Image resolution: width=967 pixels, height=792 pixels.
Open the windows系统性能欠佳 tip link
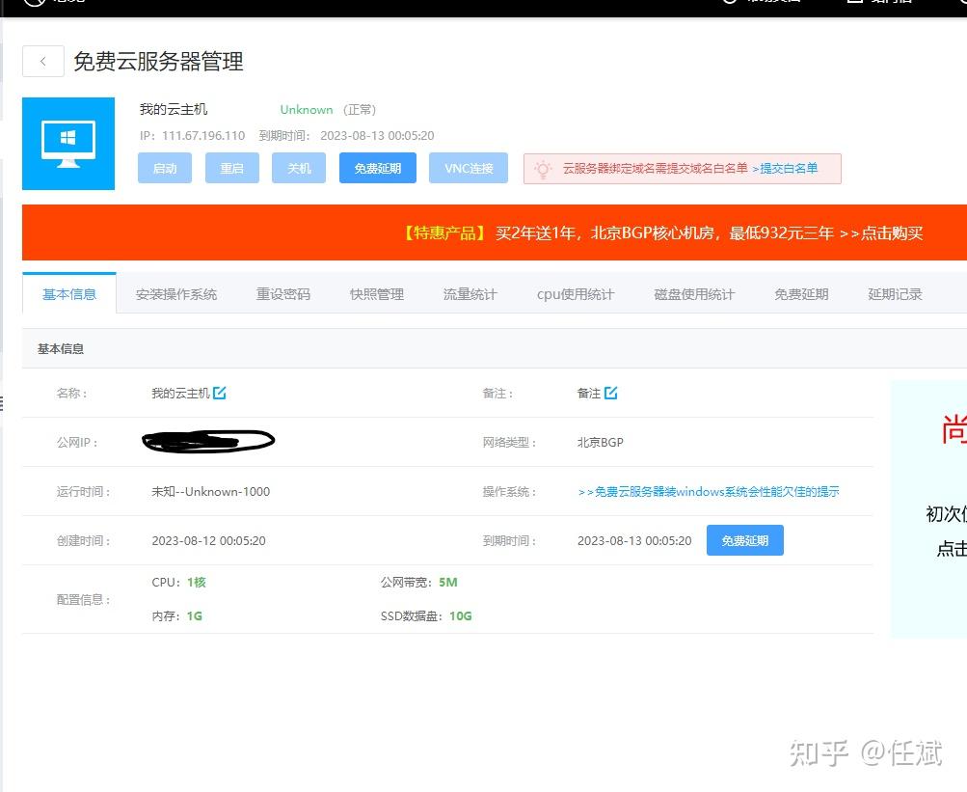pyautogui.click(x=709, y=491)
